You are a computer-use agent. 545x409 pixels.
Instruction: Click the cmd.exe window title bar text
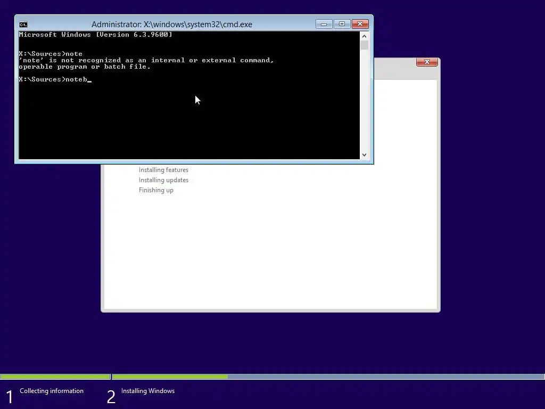172,24
